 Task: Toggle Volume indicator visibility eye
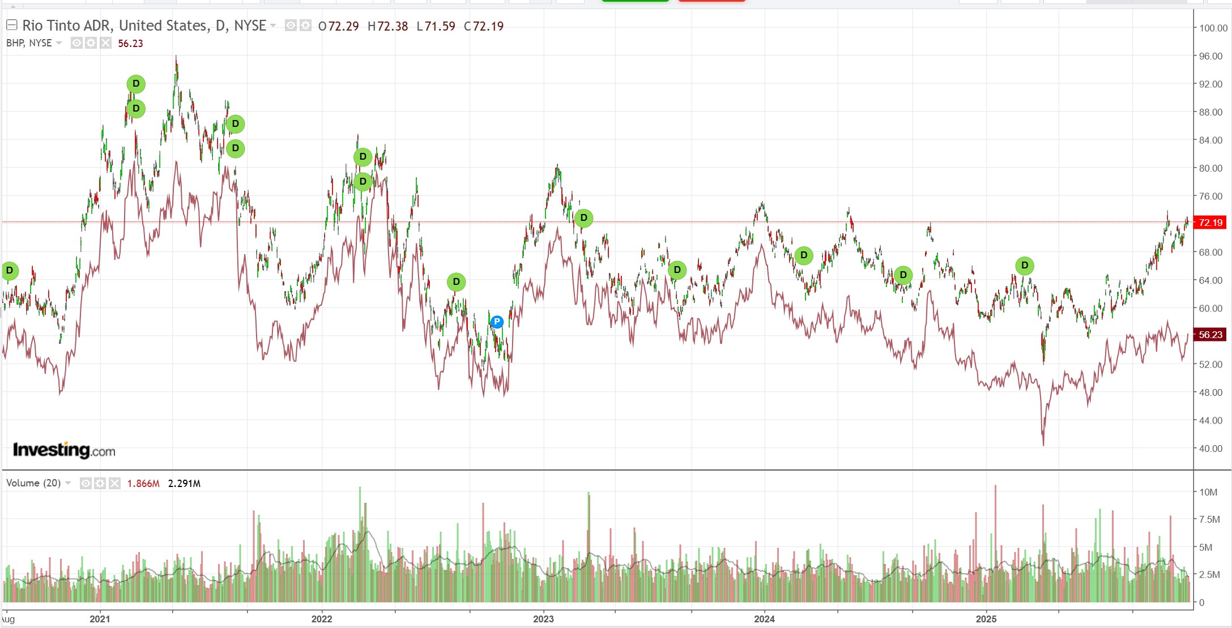click(x=86, y=483)
